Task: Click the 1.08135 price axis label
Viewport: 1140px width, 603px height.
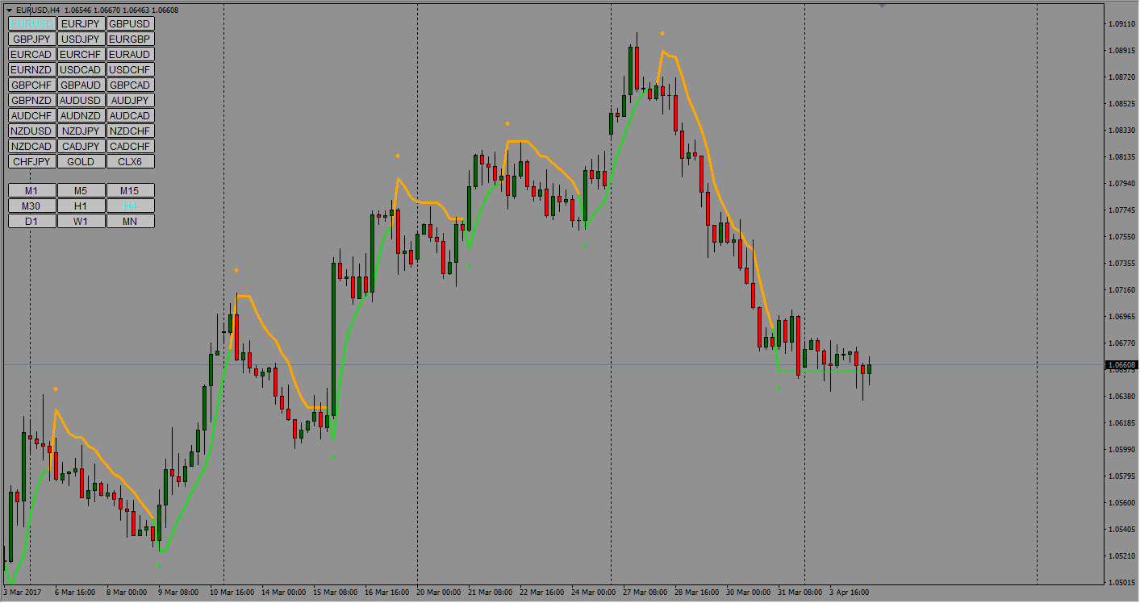Action: (x=1122, y=157)
